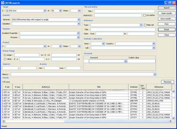Click the EXFOR search title bar icon
The height and width of the screenshot is (129, 177).
coord(2,3)
